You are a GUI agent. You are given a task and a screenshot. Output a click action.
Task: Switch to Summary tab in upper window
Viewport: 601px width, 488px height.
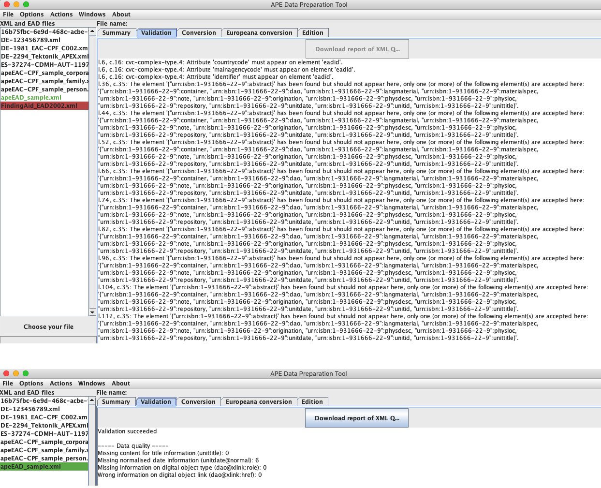(x=116, y=33)
